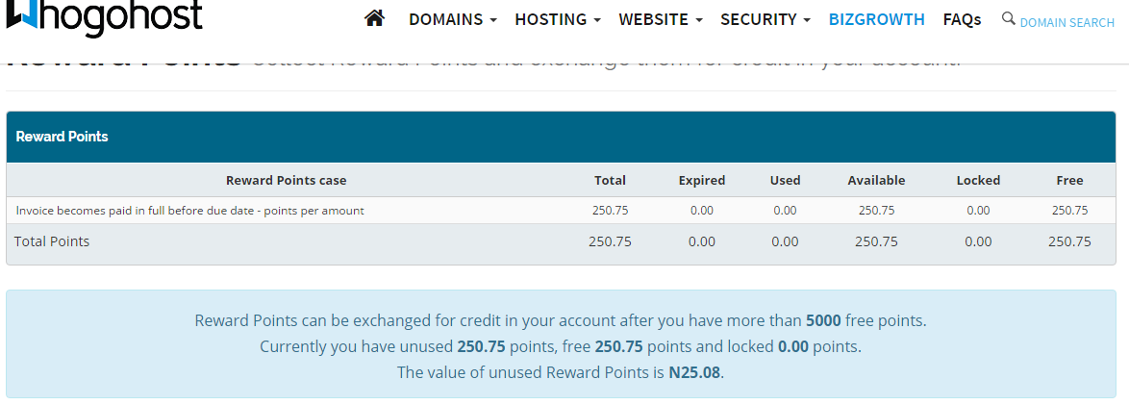Click the Free column header
The image size is (1129, 405).
[1069, 180]
